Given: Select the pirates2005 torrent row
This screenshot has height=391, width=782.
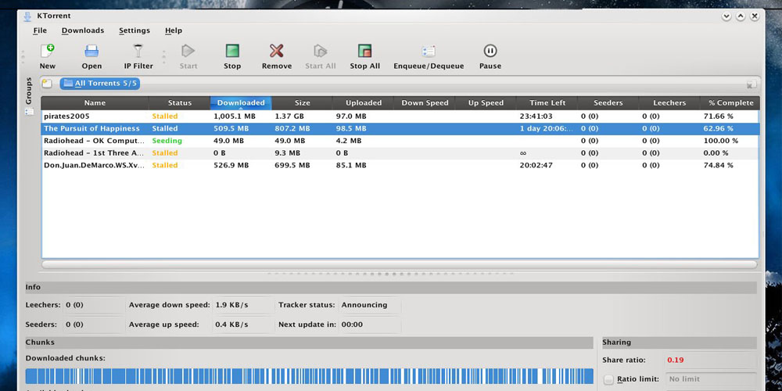Looking at the screenshot, I should [400, 117].
